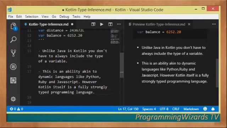Open the Search view in activity bar
Image resolution: width=227 pixels, height=128 pixels.
[x=13, y=39]
